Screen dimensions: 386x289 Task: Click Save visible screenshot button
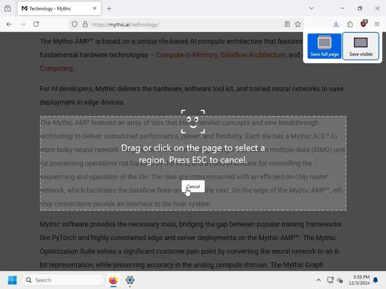click(361, 46)
